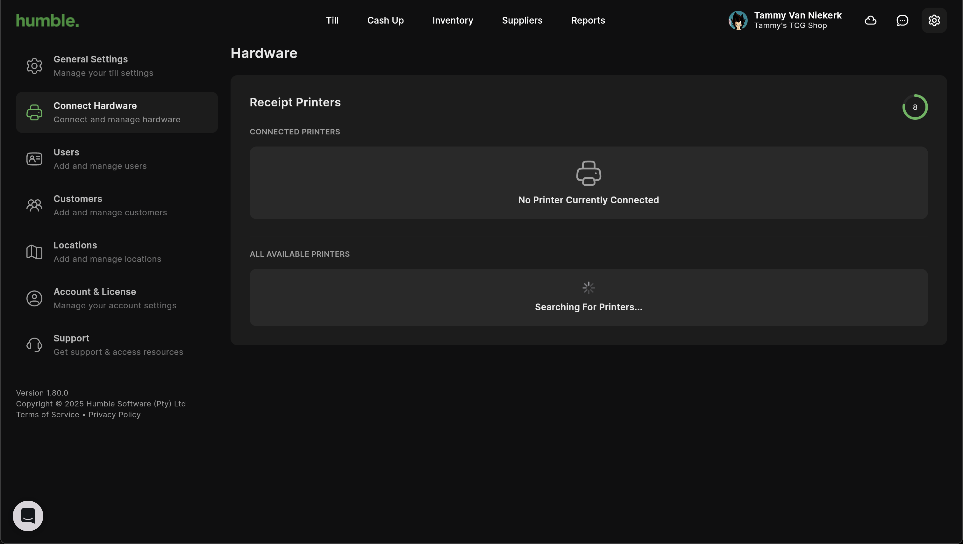
Task: Click the Support headset icon
Action: coord(34,345)
